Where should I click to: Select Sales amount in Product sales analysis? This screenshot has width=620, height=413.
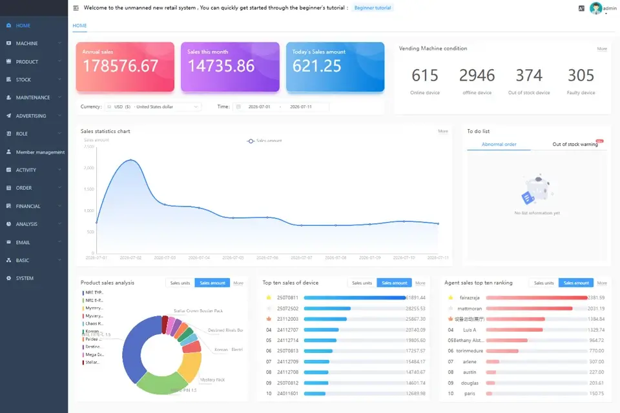click(x=212, y=283)
